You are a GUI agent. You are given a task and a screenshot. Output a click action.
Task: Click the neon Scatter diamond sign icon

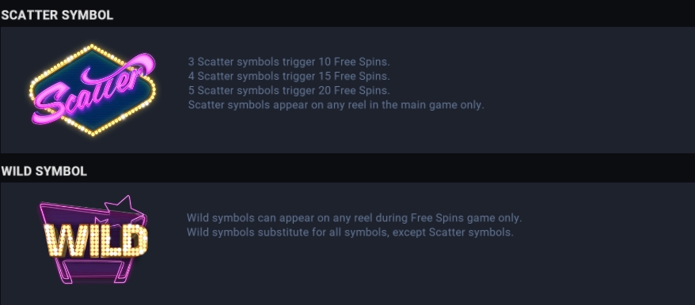tap(92, 90)
